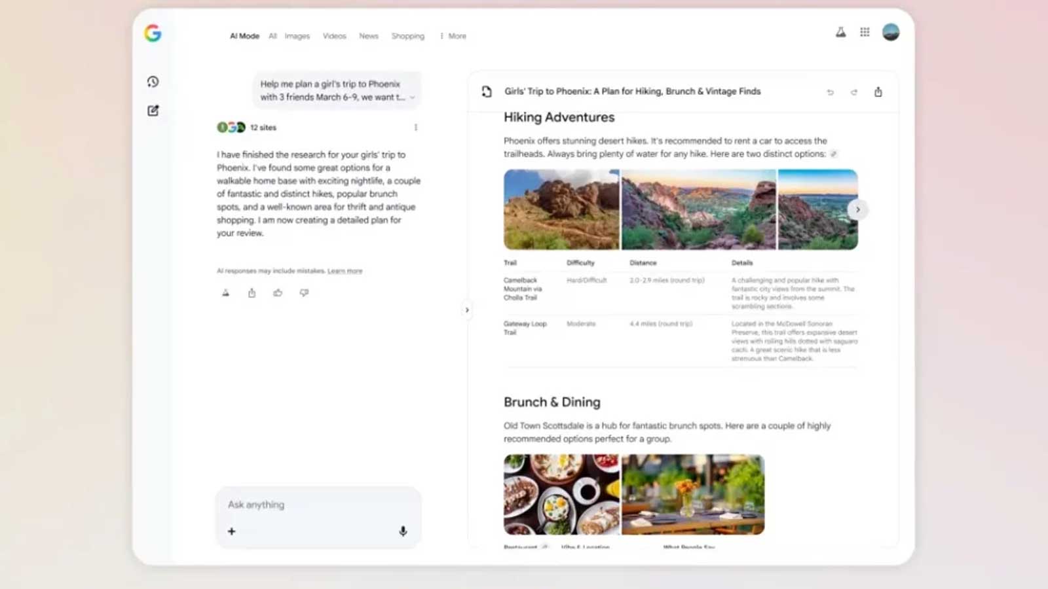
Task: Show next hiking photos in carousel
Action: (x=857, y=209)
